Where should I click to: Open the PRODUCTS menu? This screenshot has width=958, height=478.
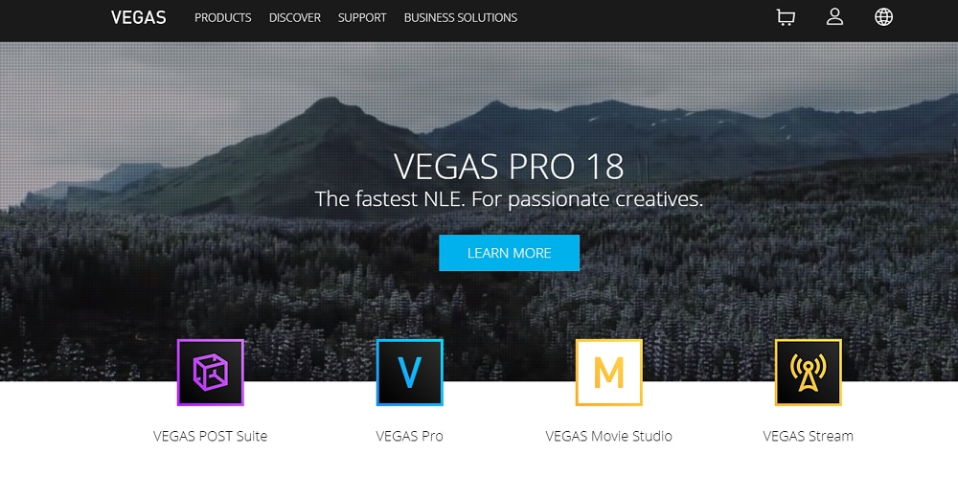[x=223, y=18]
